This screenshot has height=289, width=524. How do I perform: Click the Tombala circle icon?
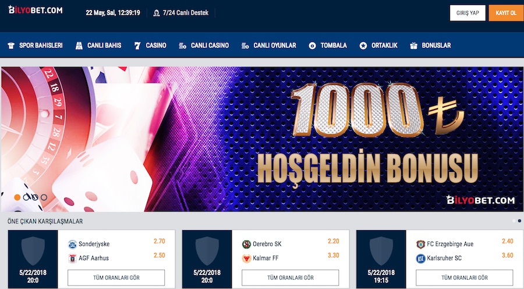312,46
